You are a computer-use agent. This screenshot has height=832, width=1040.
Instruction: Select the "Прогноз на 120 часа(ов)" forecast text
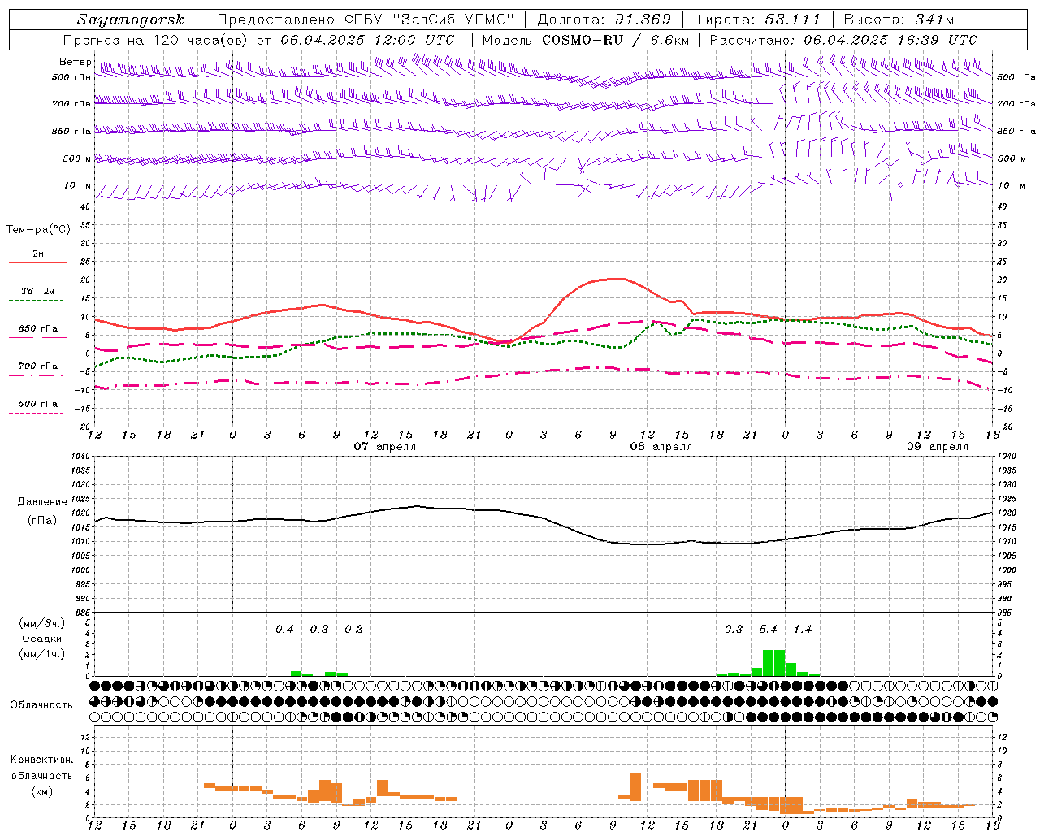[x=157, y=40]
